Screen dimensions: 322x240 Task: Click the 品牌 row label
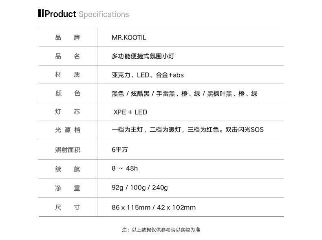click(x=68, y=37)
